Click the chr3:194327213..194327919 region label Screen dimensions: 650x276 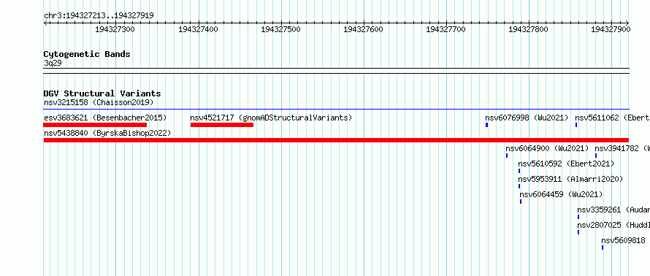[x=99, y=16]
